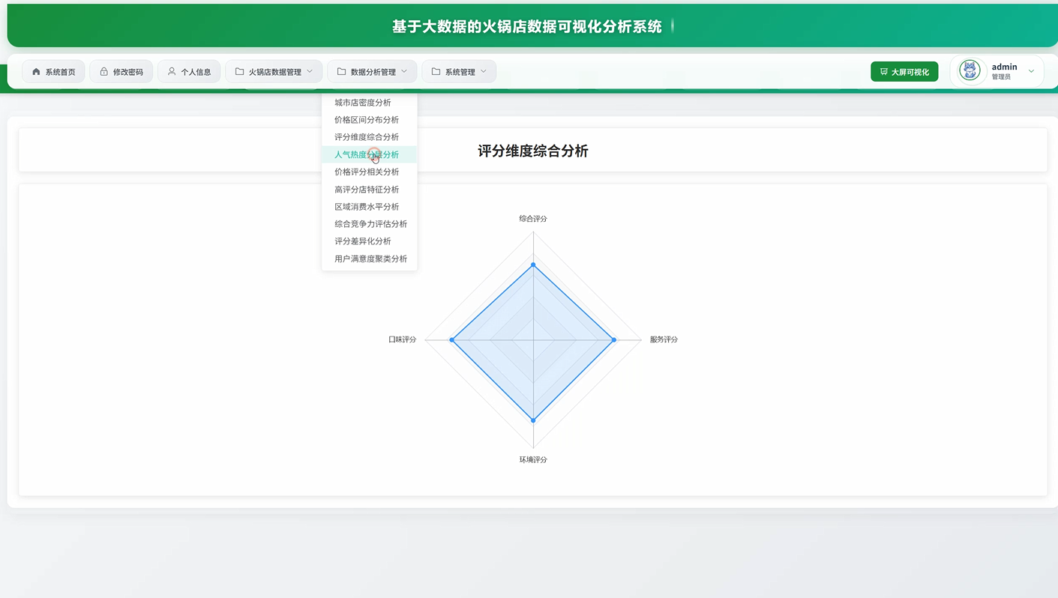Click the admin username text
This screenshot has width=1058, height=598.
pos(1004,67)
